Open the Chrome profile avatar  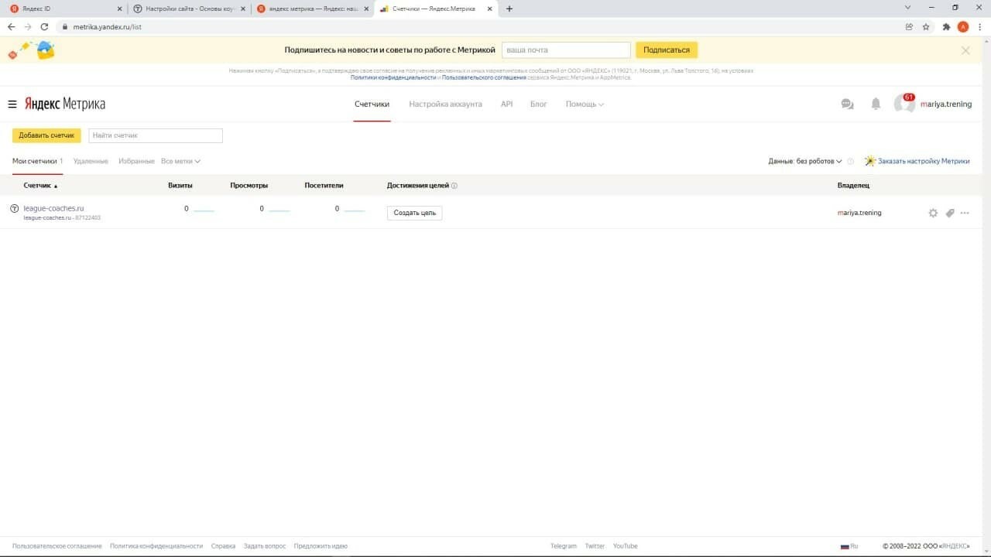pyautogui.click(x=963, y=26)
